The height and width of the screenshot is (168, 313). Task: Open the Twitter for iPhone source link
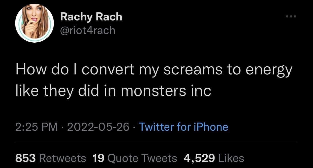tap(183, 127)
